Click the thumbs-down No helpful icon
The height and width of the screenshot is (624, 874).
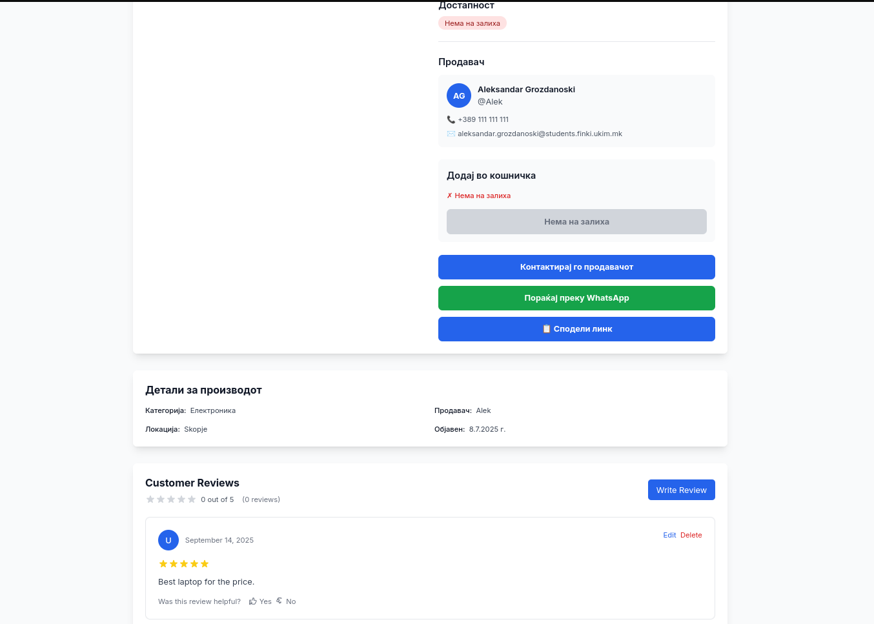click(279, 601)
